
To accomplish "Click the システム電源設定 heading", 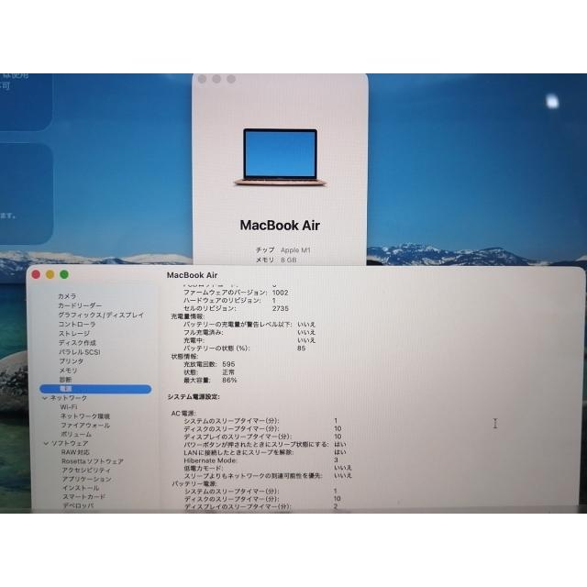I will tap(194, 397).
